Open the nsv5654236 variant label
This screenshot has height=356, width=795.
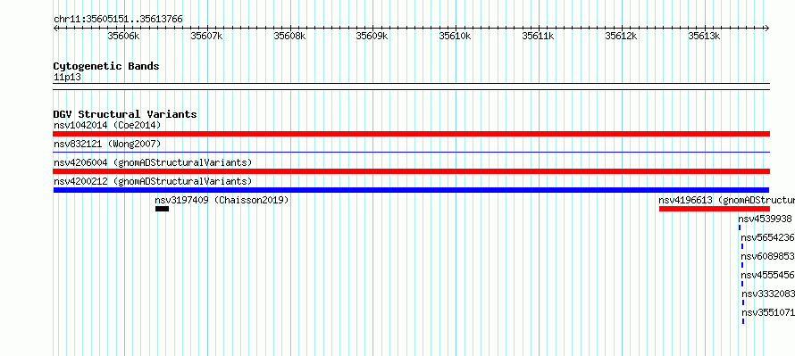(767, 238)
